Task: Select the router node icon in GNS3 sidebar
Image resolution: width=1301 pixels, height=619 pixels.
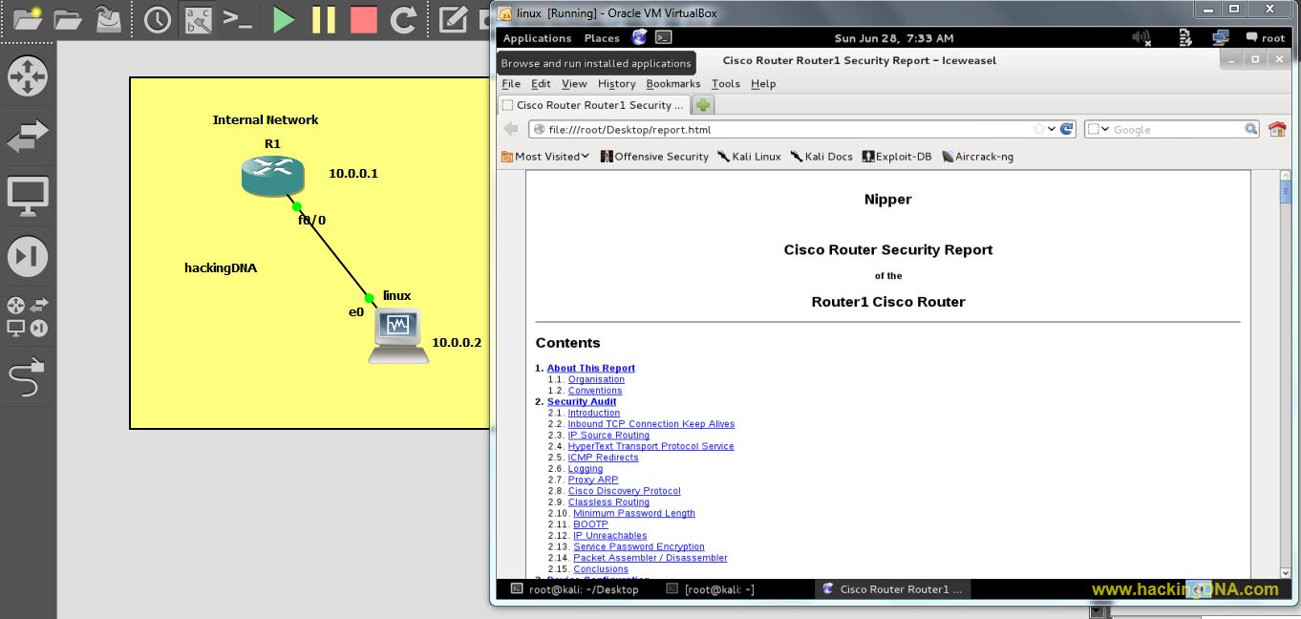Action: coord(28,76)
